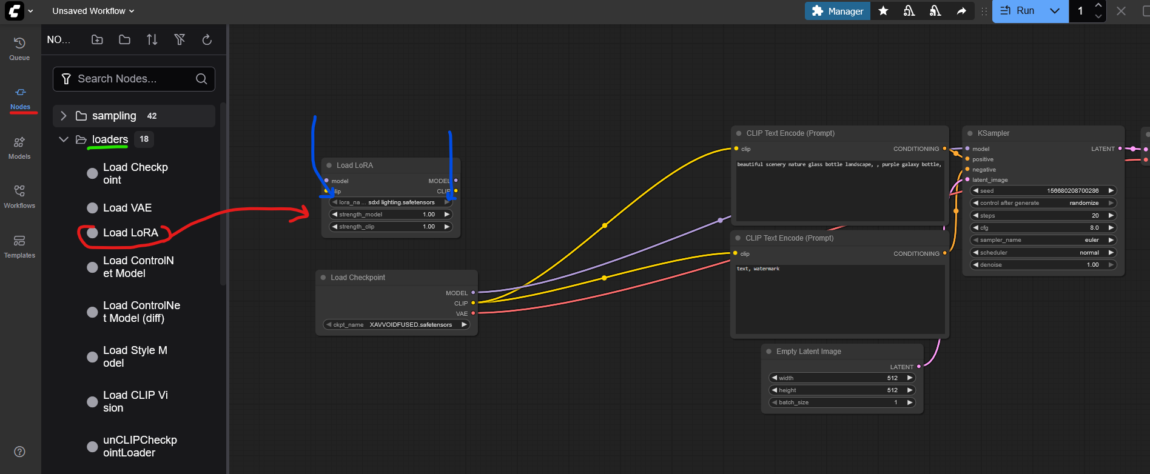Open the Queue panel in sidebar
1150x474 pixels.
pyautogui.click(x=19, y=48)
